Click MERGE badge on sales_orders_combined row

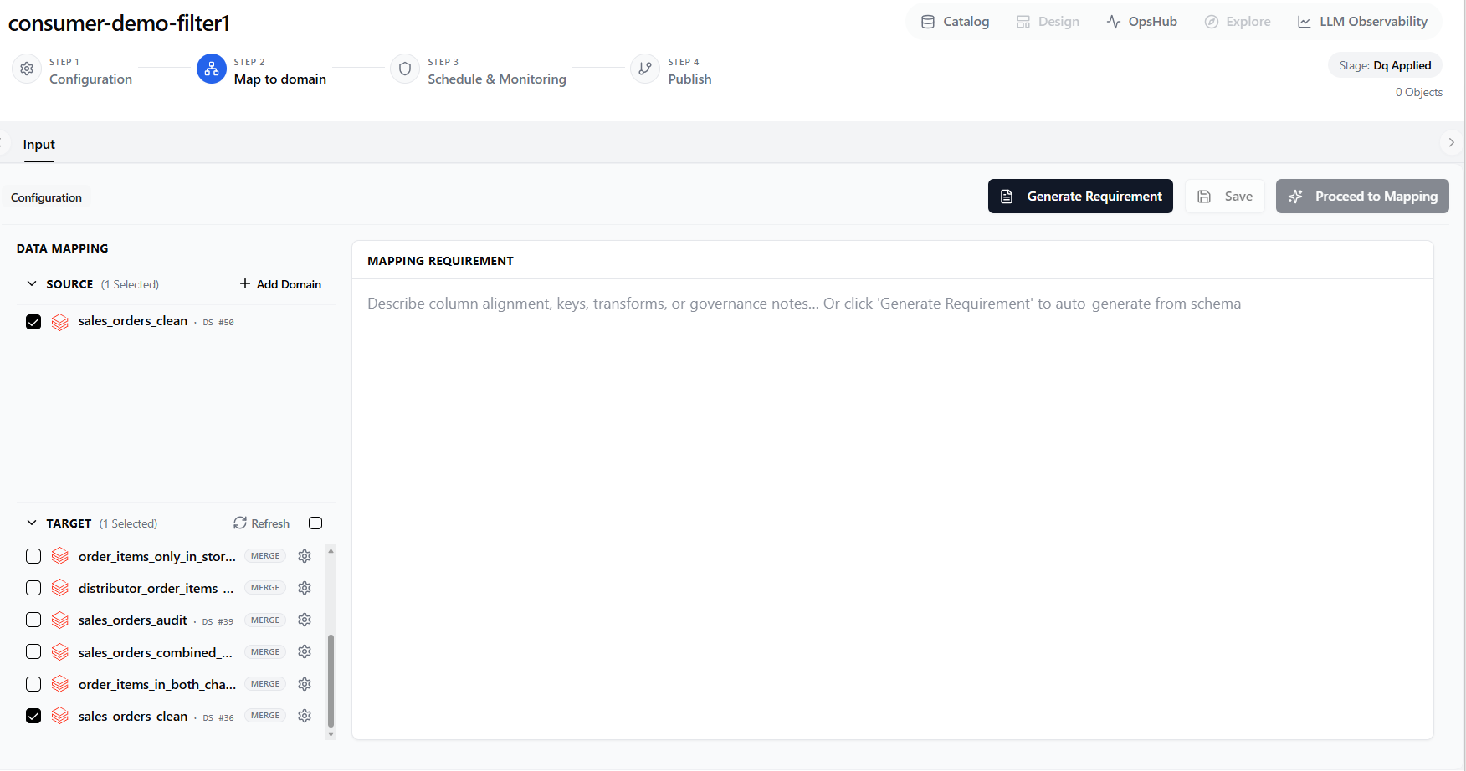coord(265,652)
